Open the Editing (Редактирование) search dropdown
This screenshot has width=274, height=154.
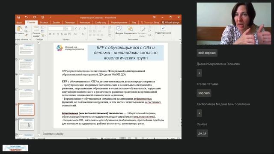tap(163, 31)
